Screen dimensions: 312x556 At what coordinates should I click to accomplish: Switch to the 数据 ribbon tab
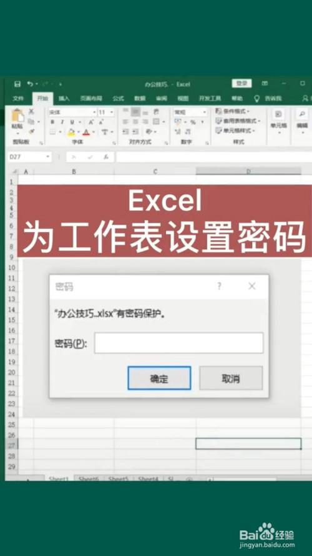click(x=140, y=99)
